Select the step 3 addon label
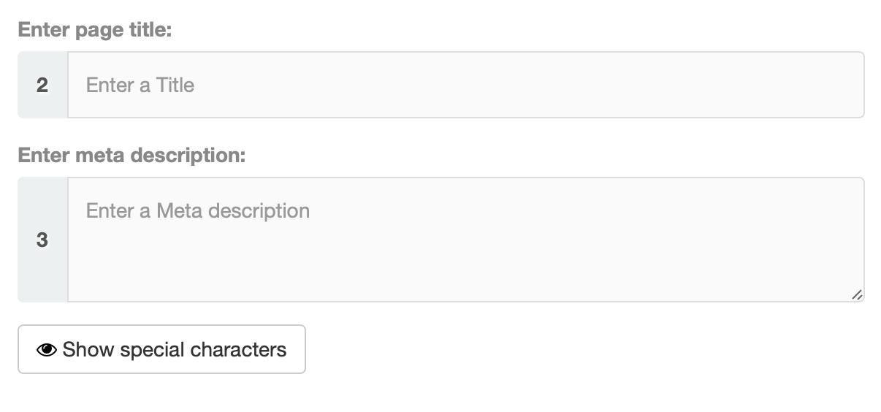The height and width of the screenshot is (412, 881). tap(42, 240)
